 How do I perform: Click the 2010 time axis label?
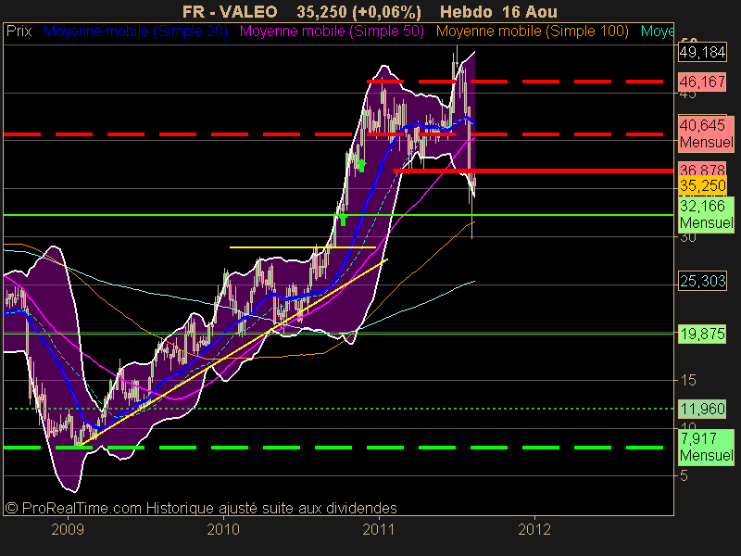(x=223, y=529)
